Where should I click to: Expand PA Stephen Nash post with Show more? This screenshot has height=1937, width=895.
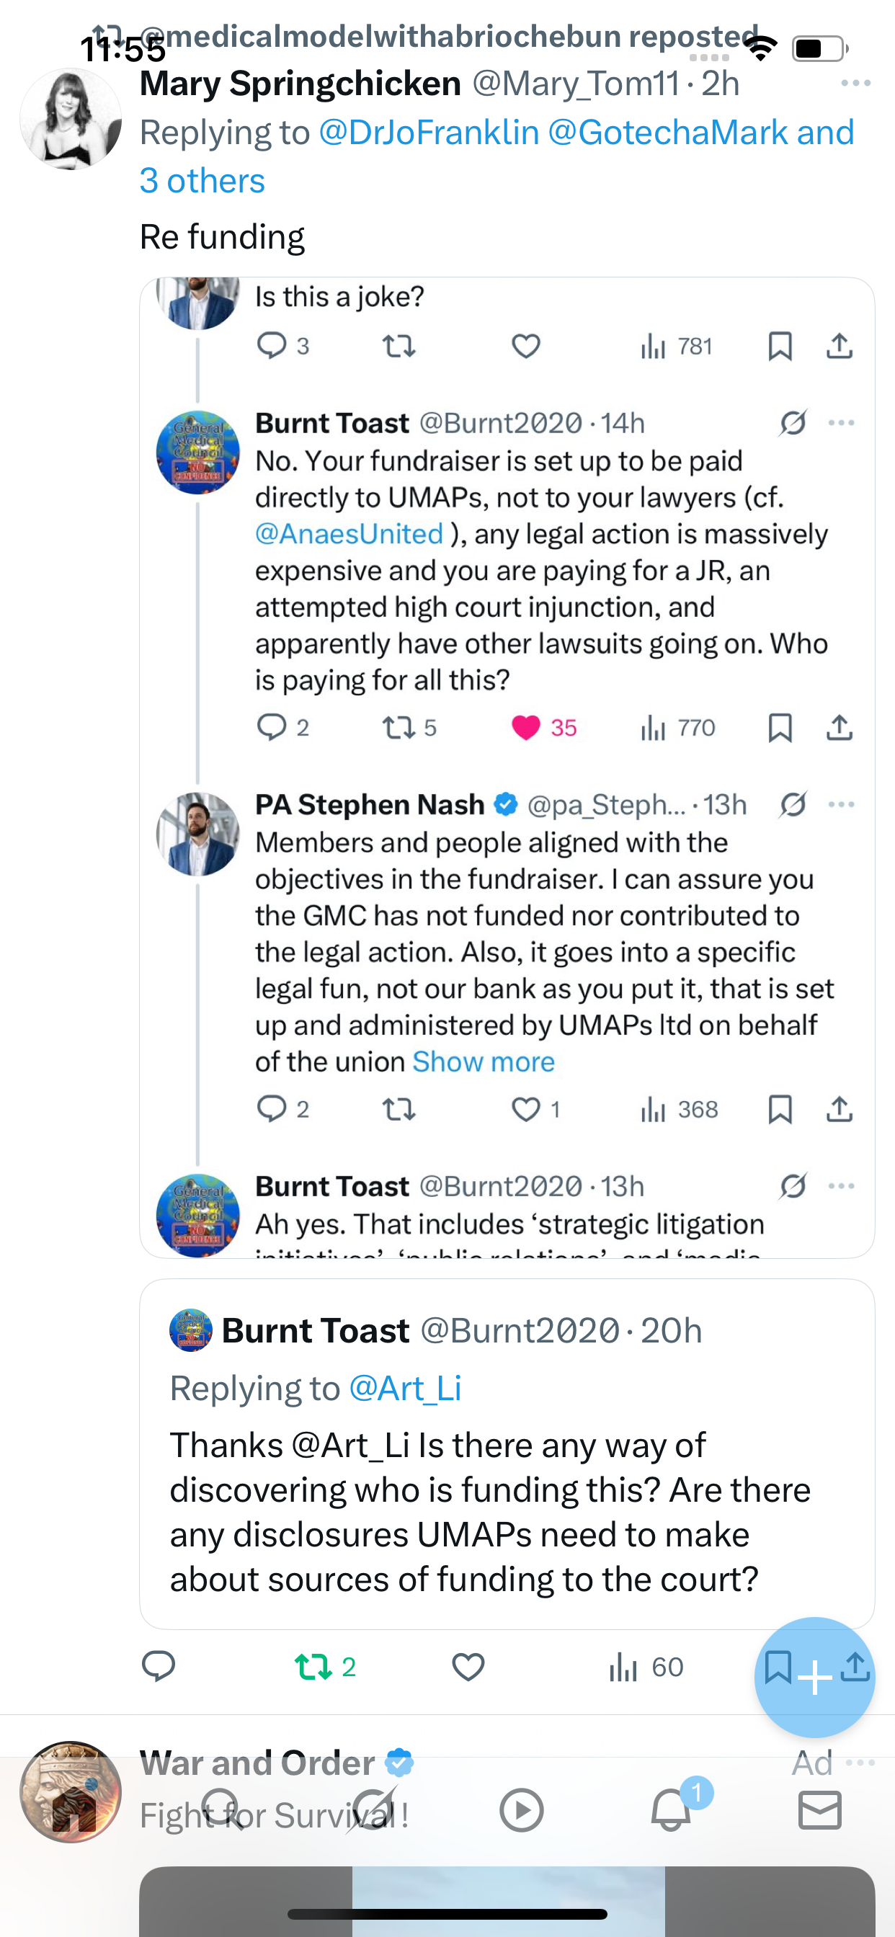pyautogui.click(x=484, y=1061)
